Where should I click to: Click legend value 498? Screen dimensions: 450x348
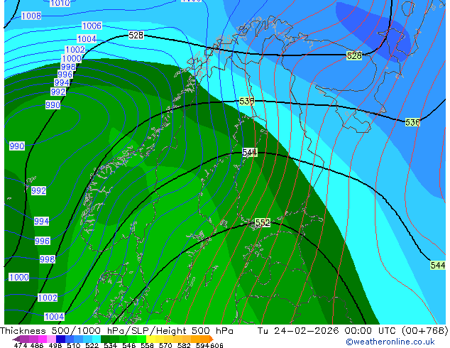[55, 345]
